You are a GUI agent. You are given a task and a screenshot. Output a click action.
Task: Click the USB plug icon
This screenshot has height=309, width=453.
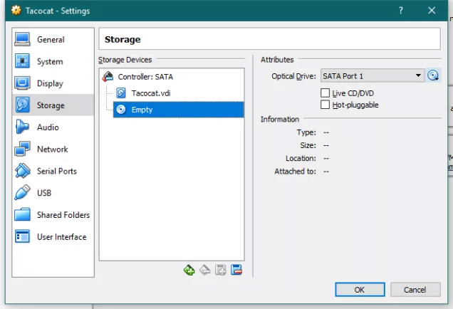(22, 193)
